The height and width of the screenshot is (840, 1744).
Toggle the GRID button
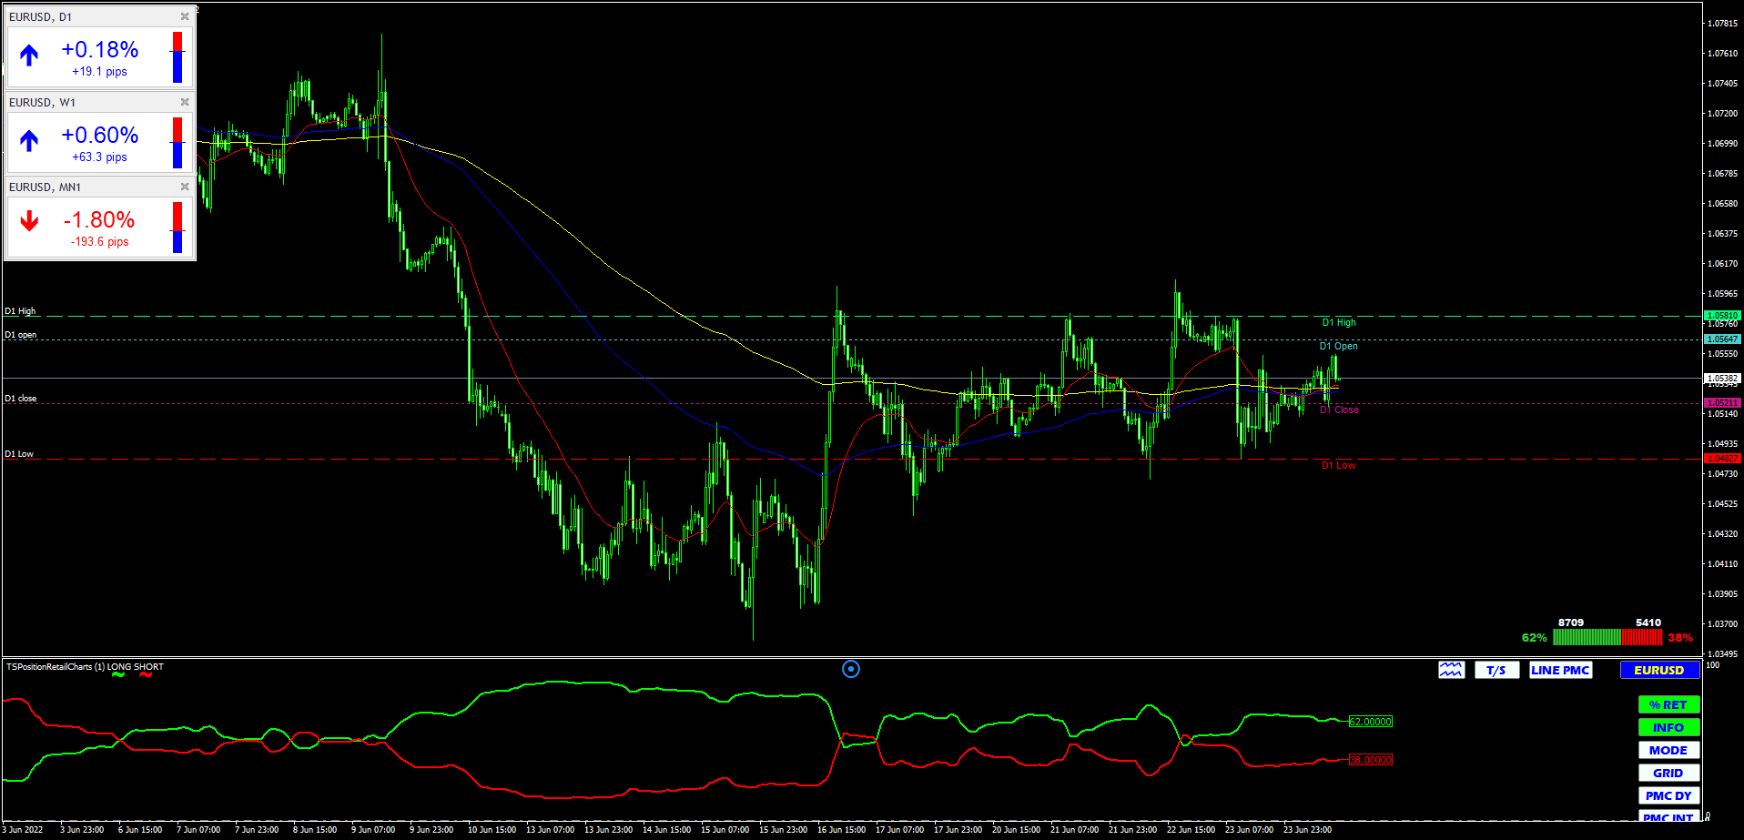[x=1668, y=773]
